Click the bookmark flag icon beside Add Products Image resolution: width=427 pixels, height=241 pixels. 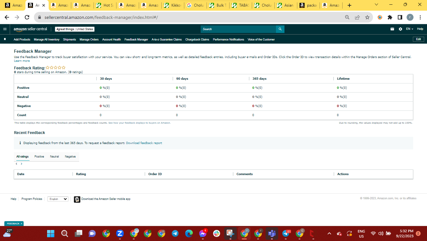pos(5,40)
